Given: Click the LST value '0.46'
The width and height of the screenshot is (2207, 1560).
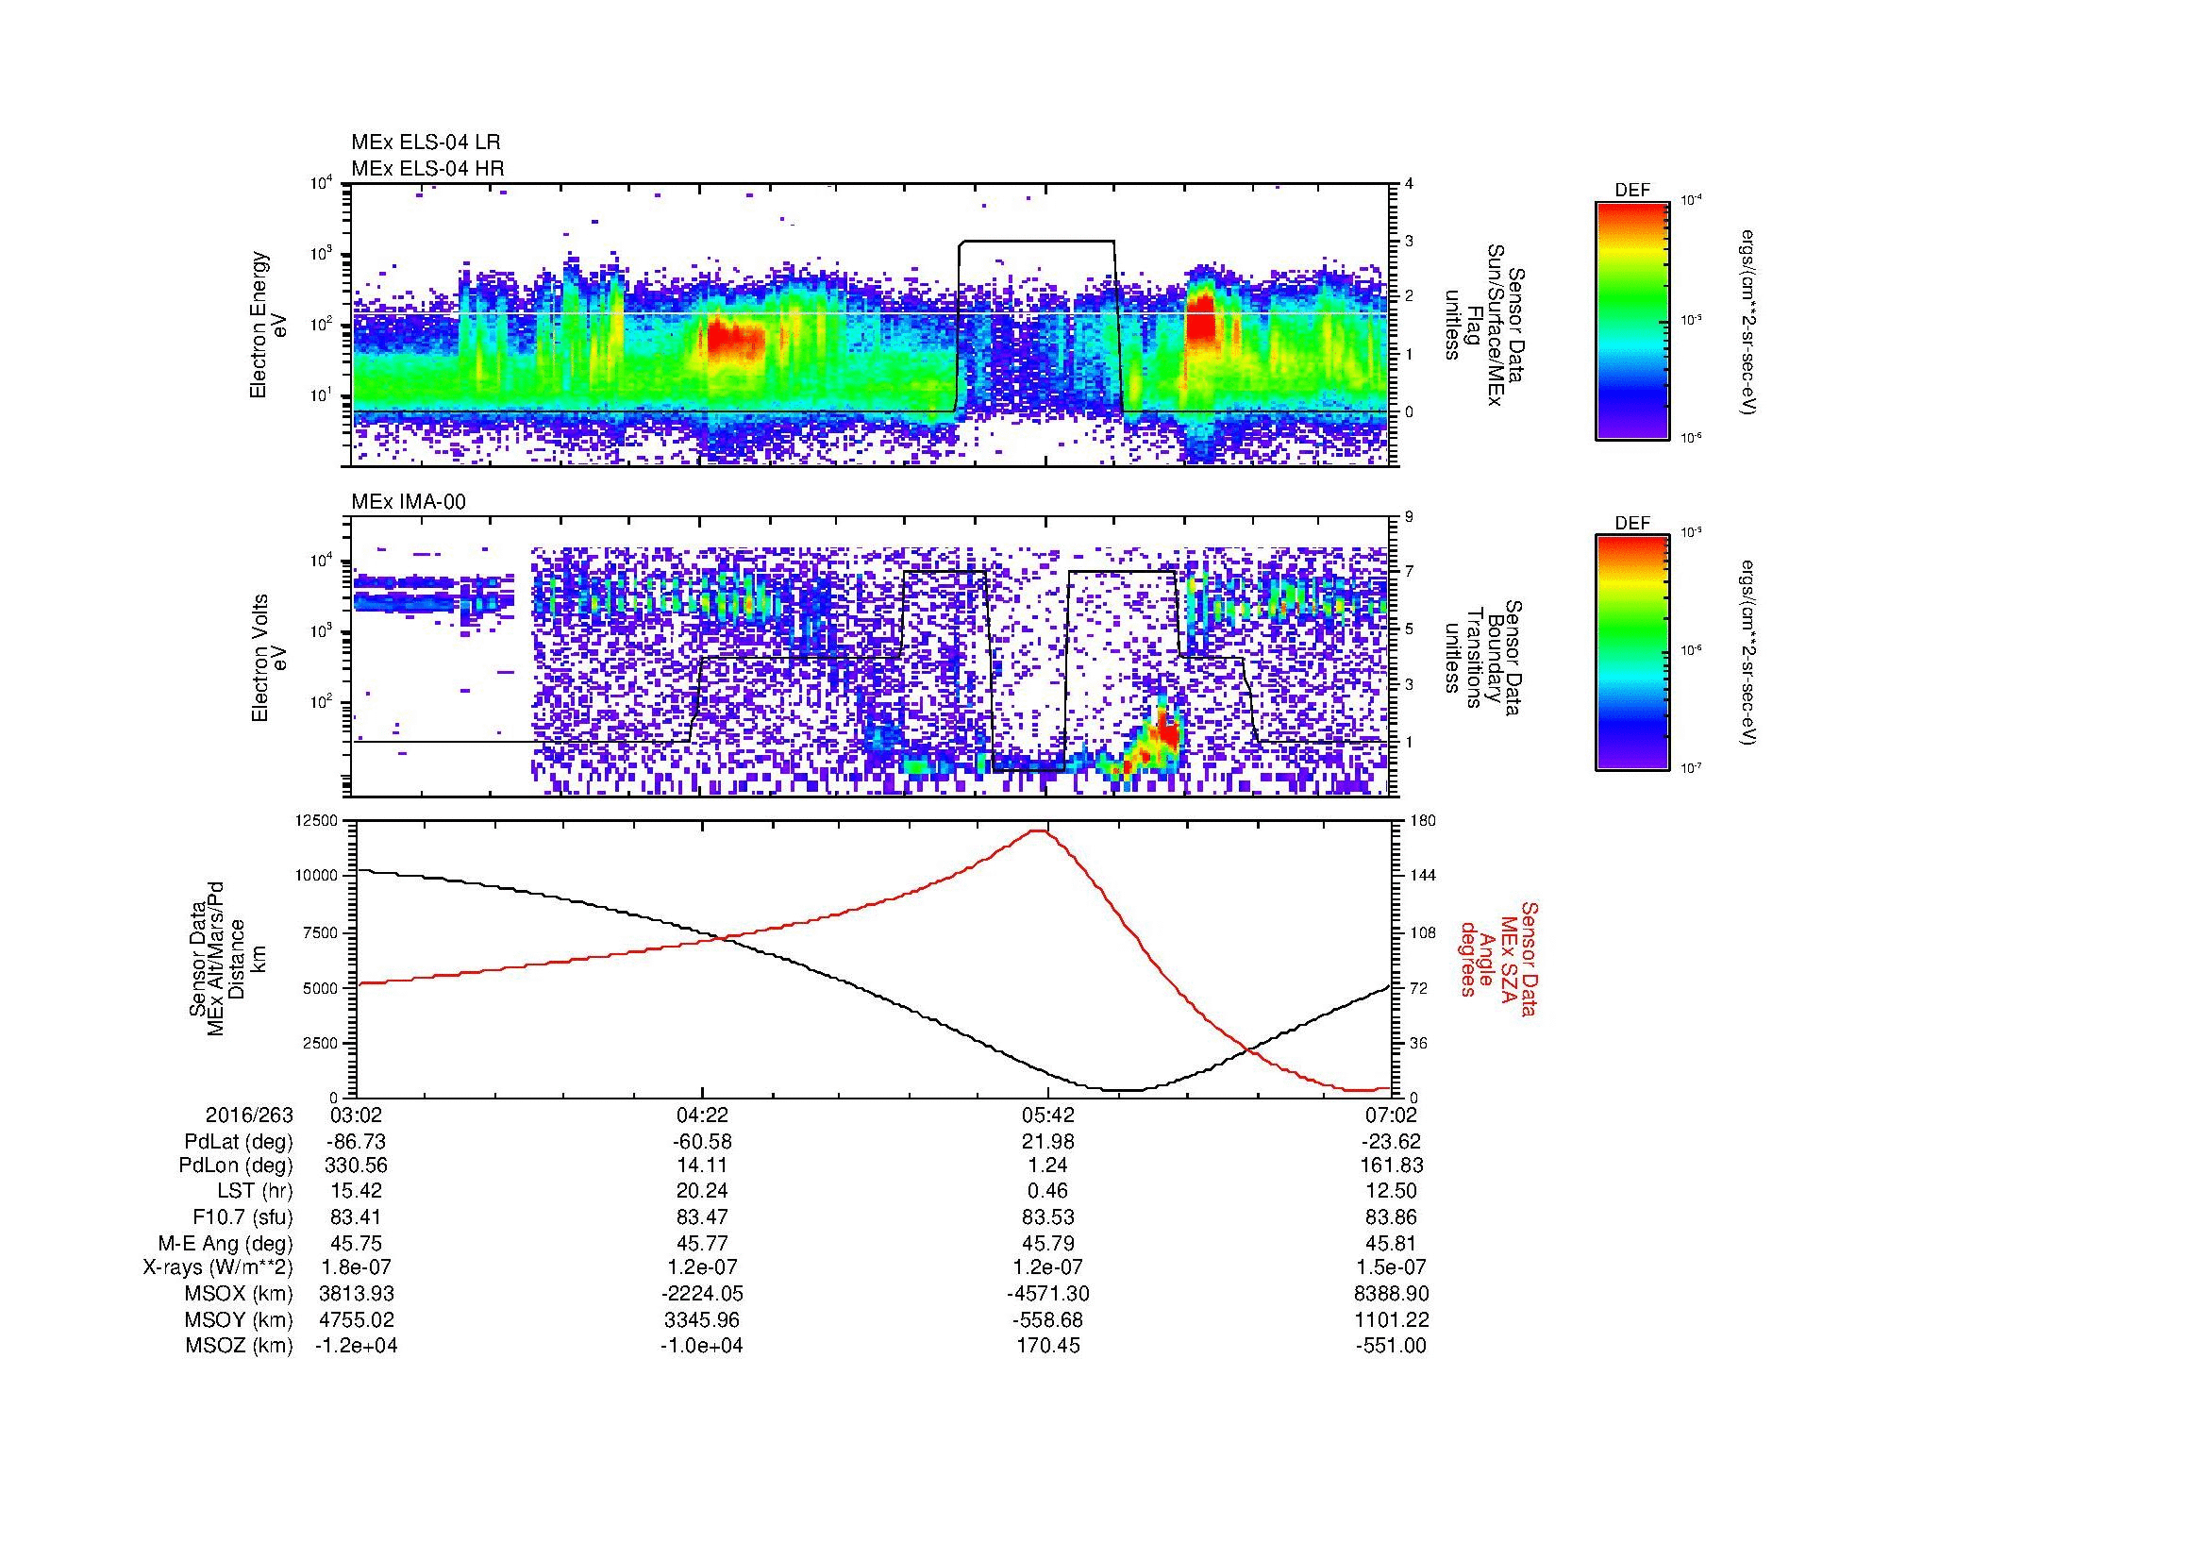Looking at the screenshot, I should click(1047, 1192).
